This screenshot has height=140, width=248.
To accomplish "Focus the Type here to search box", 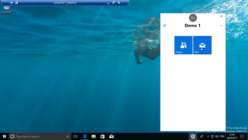I will click(x=40, y=136).
